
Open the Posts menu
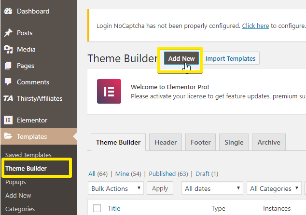click(x=39, y=33)
